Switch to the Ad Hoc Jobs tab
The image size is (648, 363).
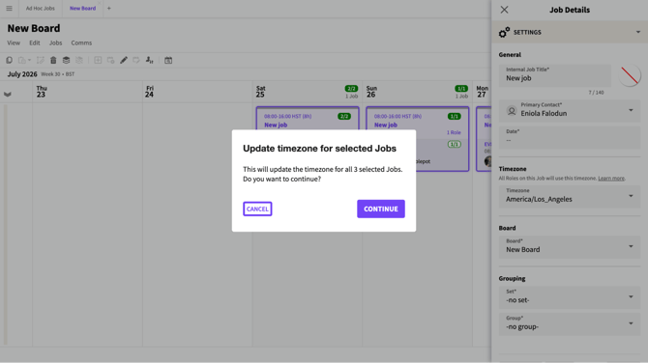tap(40, 9)
